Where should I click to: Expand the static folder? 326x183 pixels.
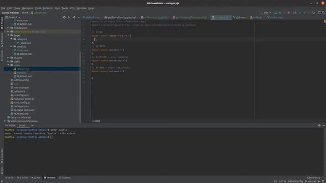pos(8,62)
